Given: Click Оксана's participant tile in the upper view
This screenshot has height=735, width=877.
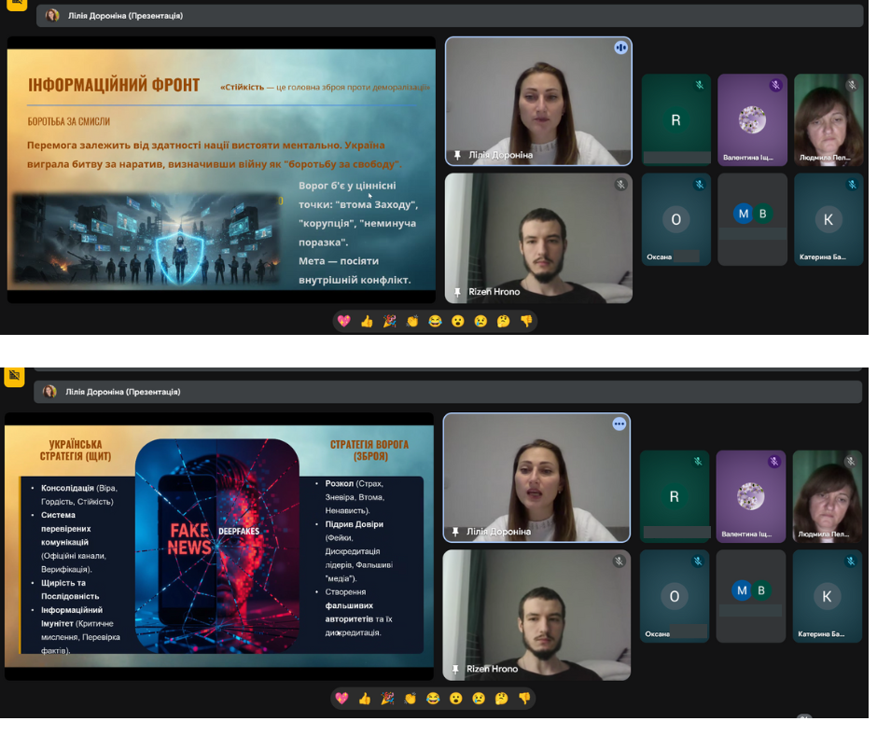Looking at the screenshot, I should point(675,220).
